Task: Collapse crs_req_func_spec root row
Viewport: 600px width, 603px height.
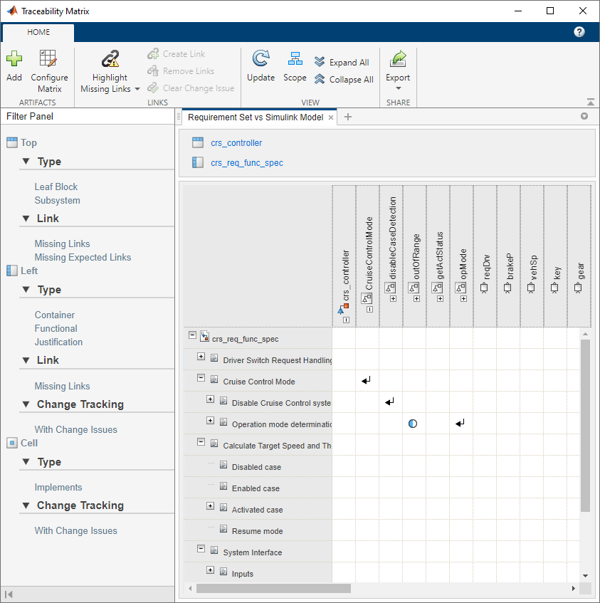Action: point(193,335)
